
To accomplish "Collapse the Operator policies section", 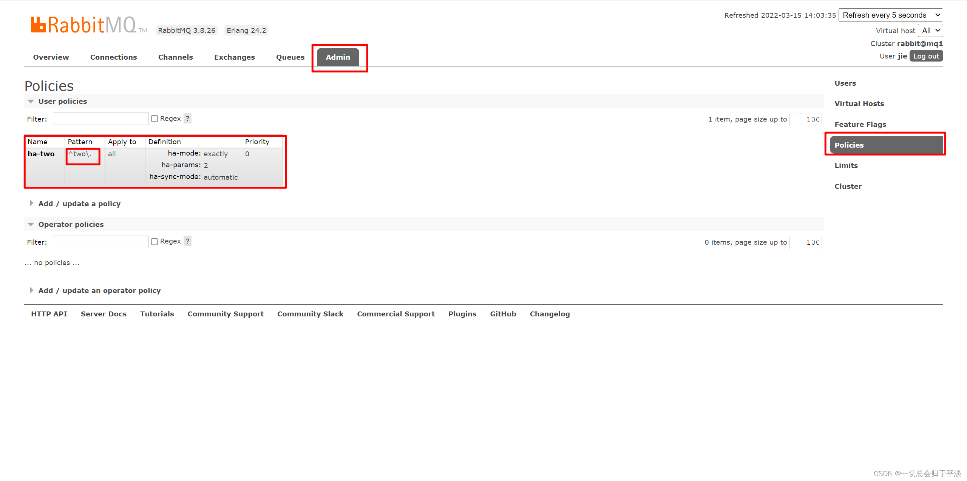I will pos(71,224).
